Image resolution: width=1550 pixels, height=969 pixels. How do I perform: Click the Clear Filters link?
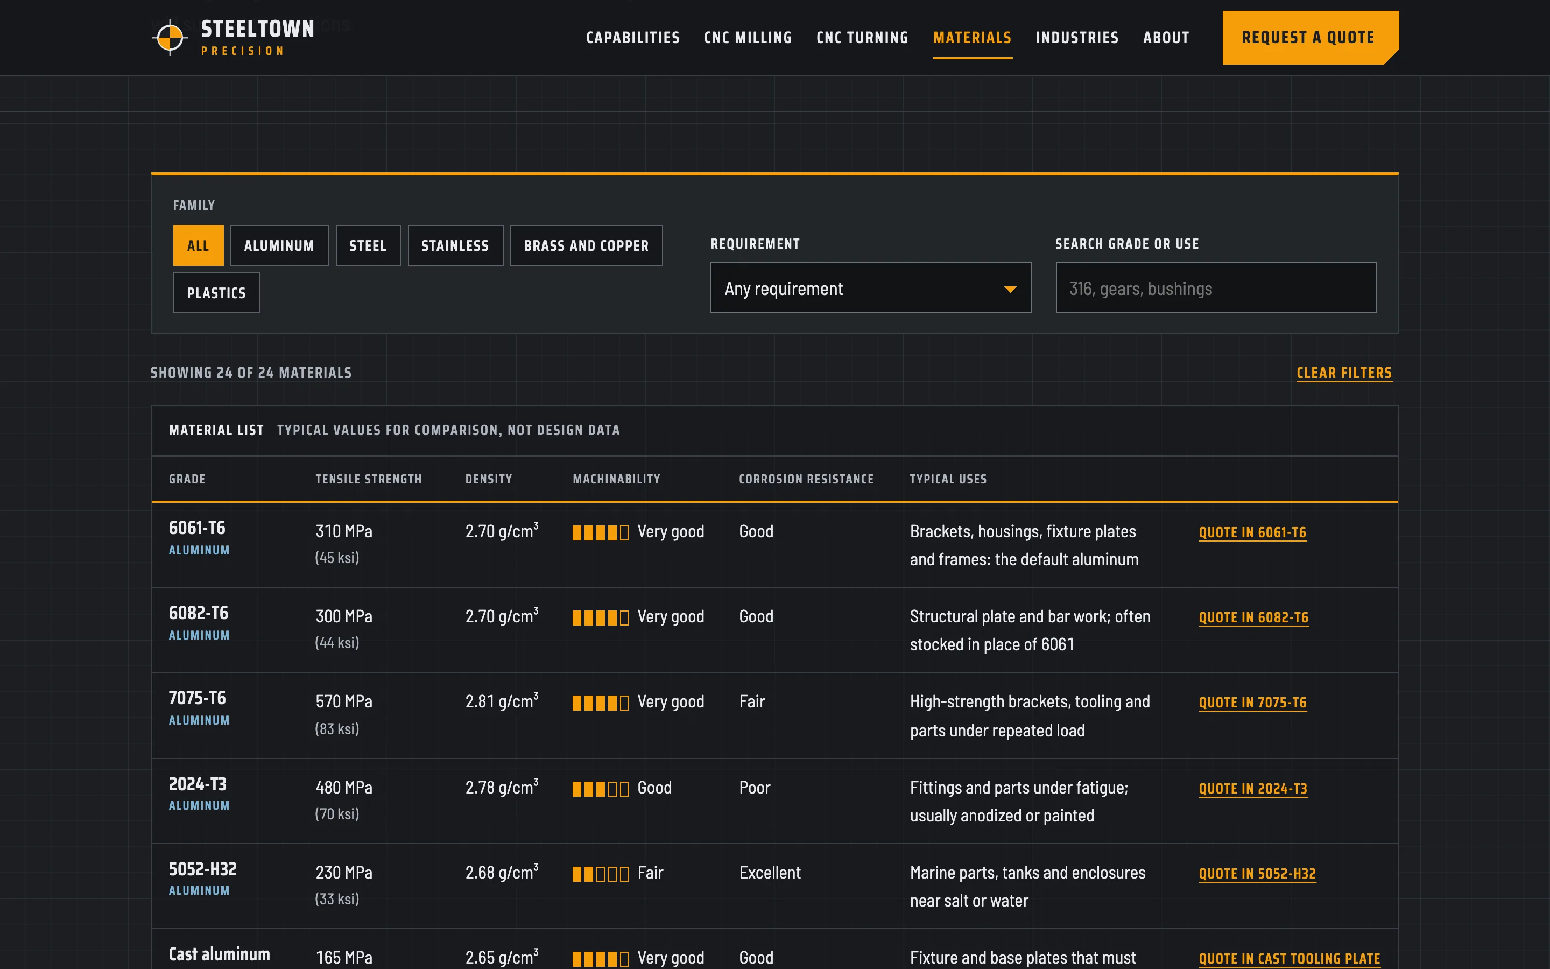pyautogui.click(x=1344, y=373)
